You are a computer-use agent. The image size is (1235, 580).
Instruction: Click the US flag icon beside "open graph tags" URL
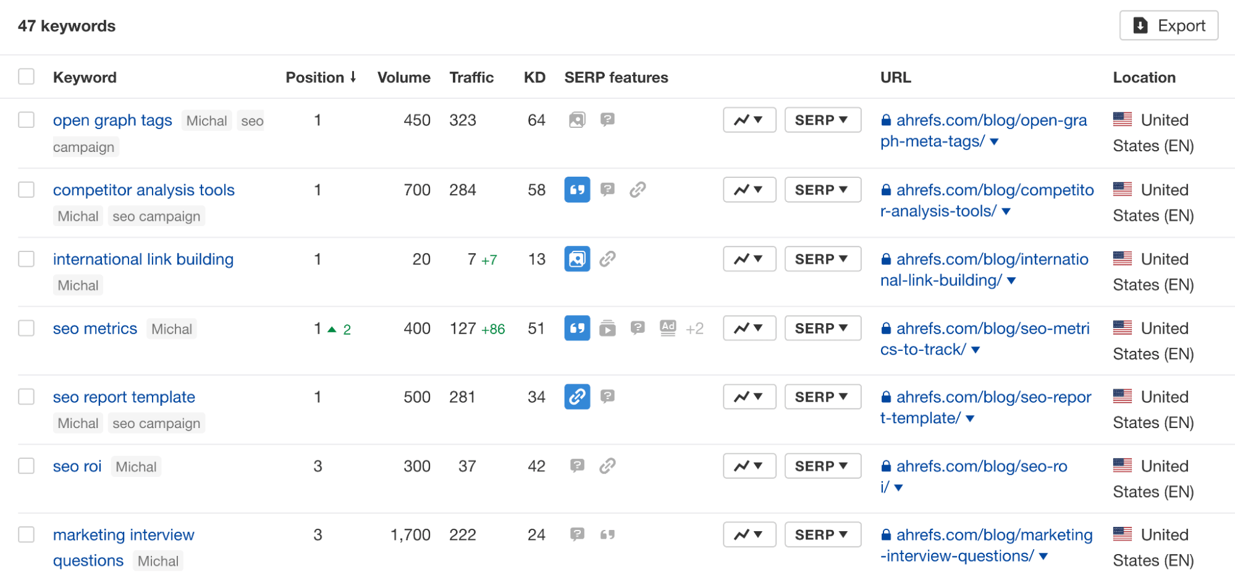1123,119
